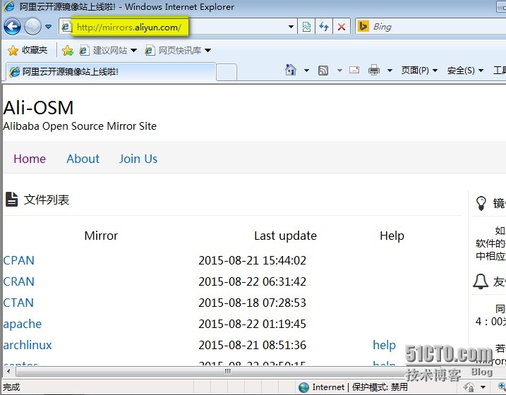Click the Forward navigation button
The image size is (506, 395).
pos(32,27)
